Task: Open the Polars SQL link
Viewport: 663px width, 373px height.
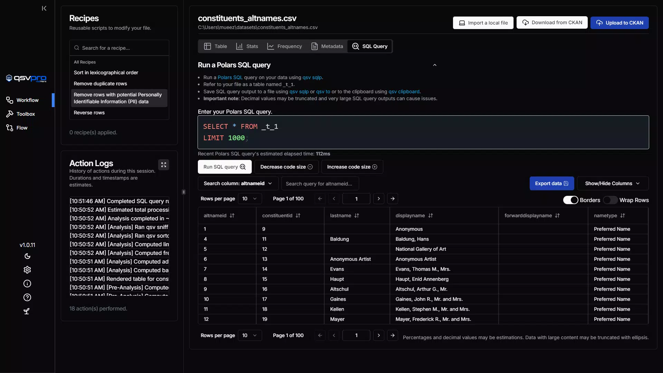Action: coord(230,77)
